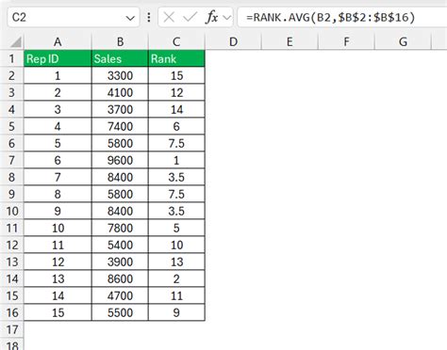447x350 pixels.
Task: Select column E header
Action: click(290, 41)
